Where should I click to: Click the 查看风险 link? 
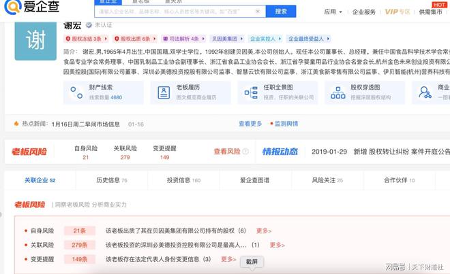[x=227, y=152]
